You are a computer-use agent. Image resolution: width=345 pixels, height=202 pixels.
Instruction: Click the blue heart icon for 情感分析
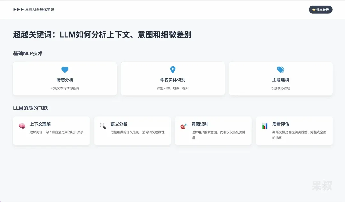[x=65, y=70]
